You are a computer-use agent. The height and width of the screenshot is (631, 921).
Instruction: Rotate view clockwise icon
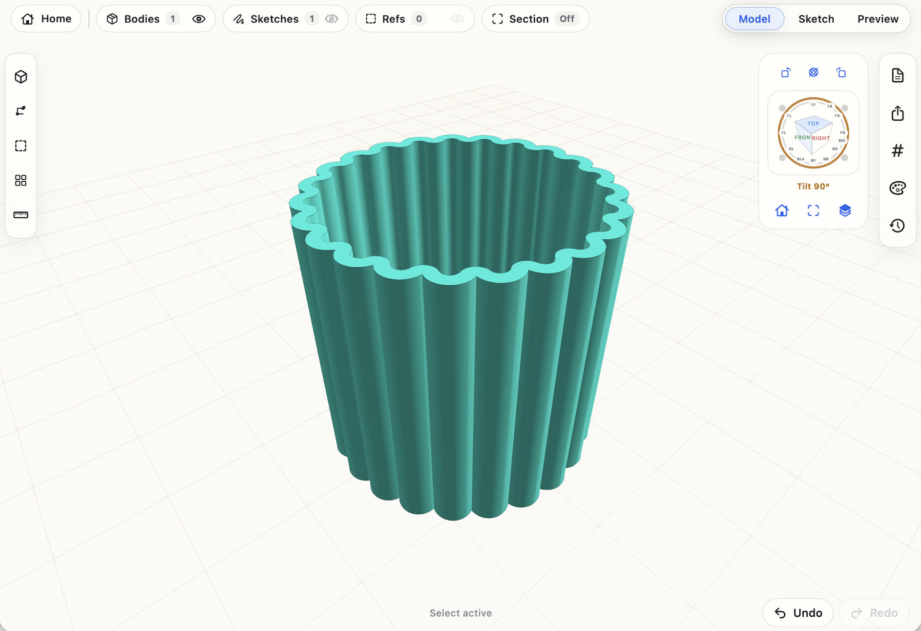tap(841, 73)
